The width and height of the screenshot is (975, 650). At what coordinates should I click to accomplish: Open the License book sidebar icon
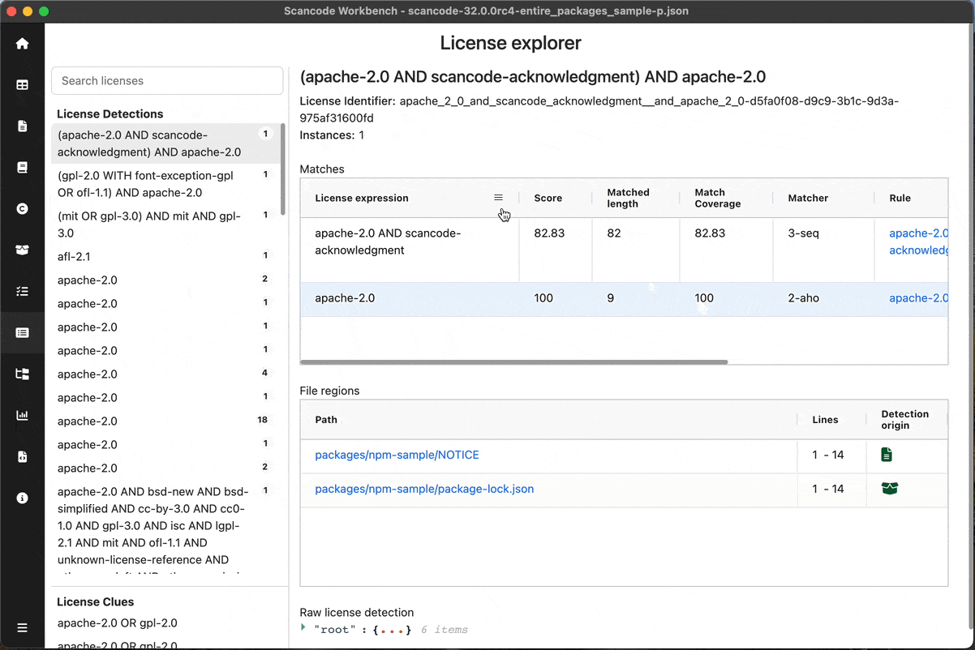click(x=22, y=167)
